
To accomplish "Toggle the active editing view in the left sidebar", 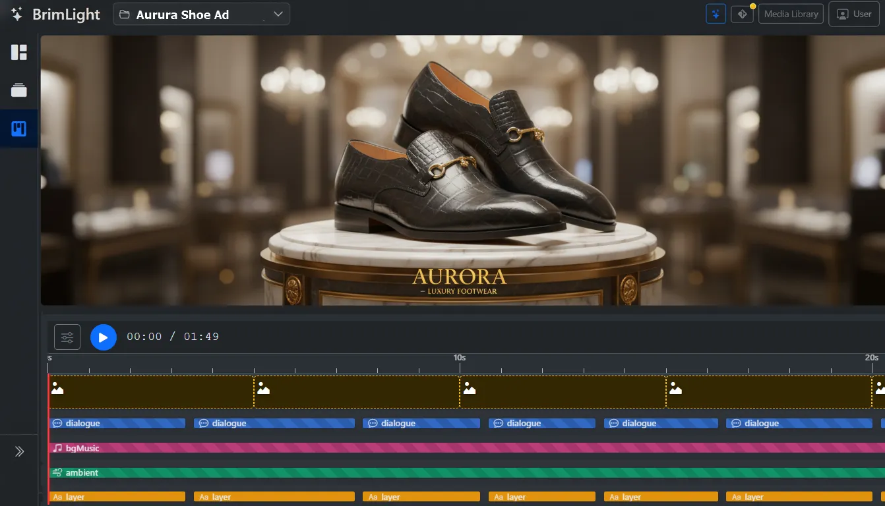I will (x=18, y=128).
